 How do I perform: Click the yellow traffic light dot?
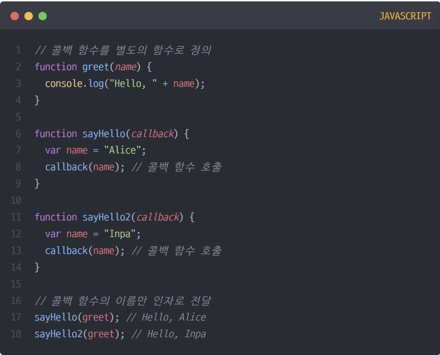(x=29, y=16)
